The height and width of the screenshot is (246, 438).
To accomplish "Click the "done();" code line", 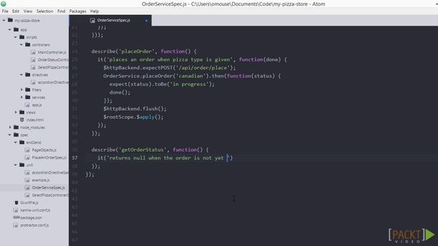I will (x=120, y=92).
